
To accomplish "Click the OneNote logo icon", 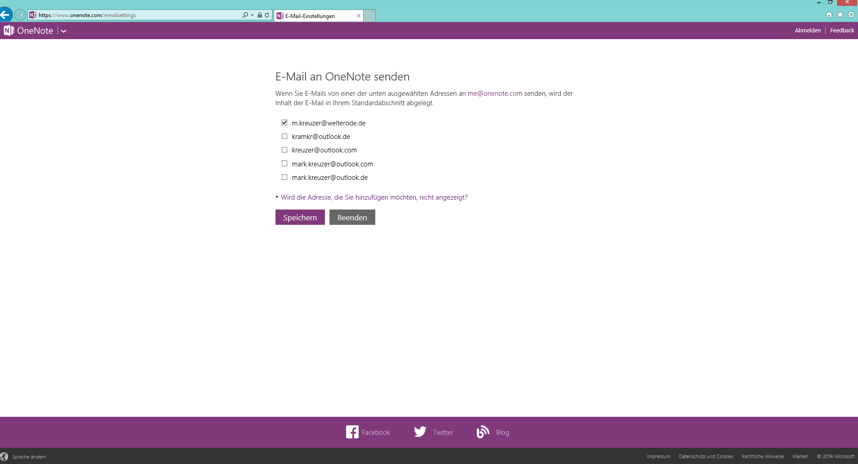I will pos(9,31).
